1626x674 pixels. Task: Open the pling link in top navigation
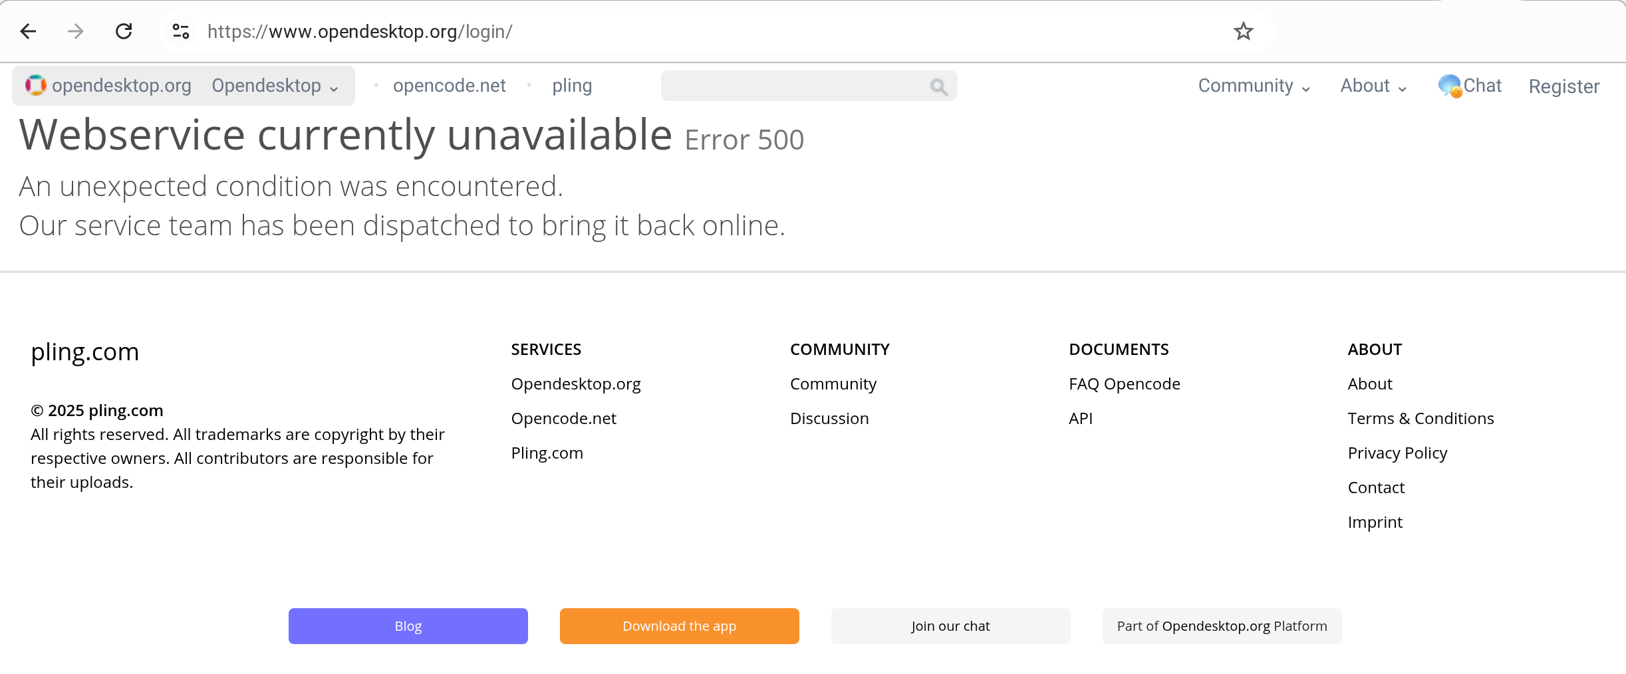(x=571, y=86)
